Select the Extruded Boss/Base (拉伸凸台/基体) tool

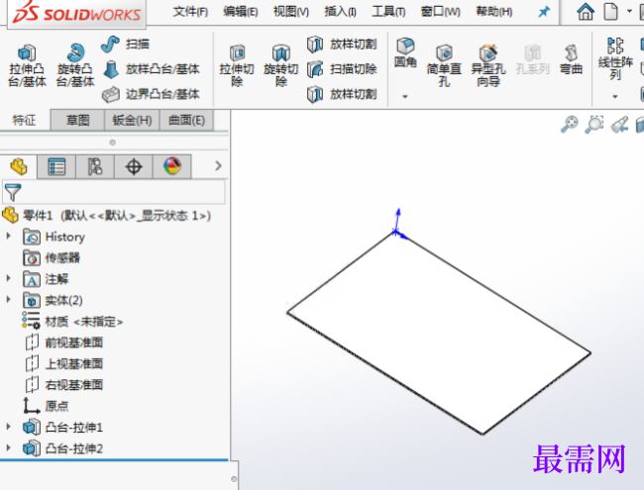(x=27, y=65)
